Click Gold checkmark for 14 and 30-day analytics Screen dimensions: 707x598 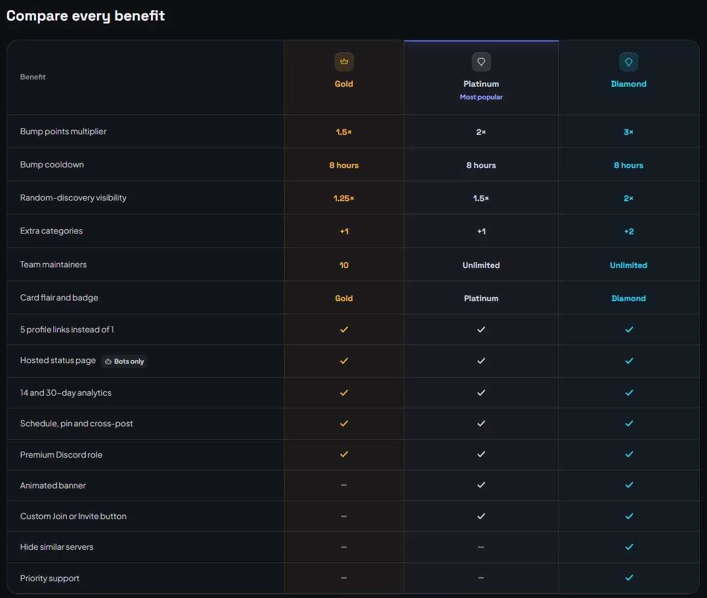click(x=344, y=393)
